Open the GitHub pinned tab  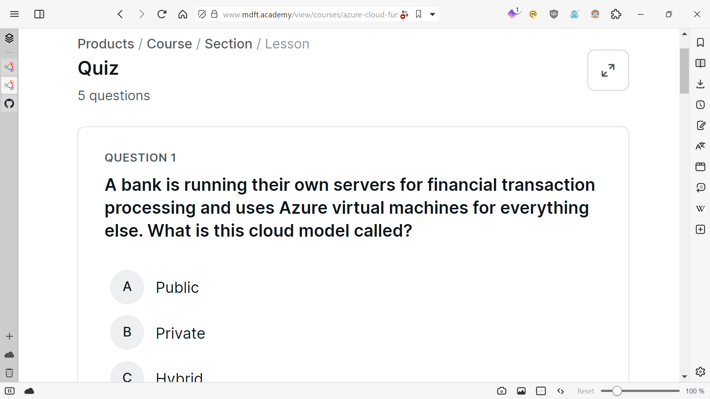[9, 104]
